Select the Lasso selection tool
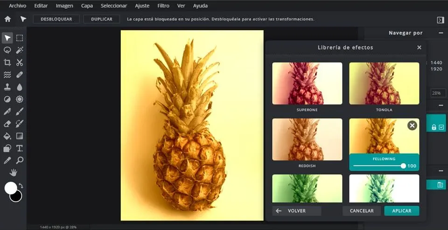This screenshot has width=448, height=230. 7,50
